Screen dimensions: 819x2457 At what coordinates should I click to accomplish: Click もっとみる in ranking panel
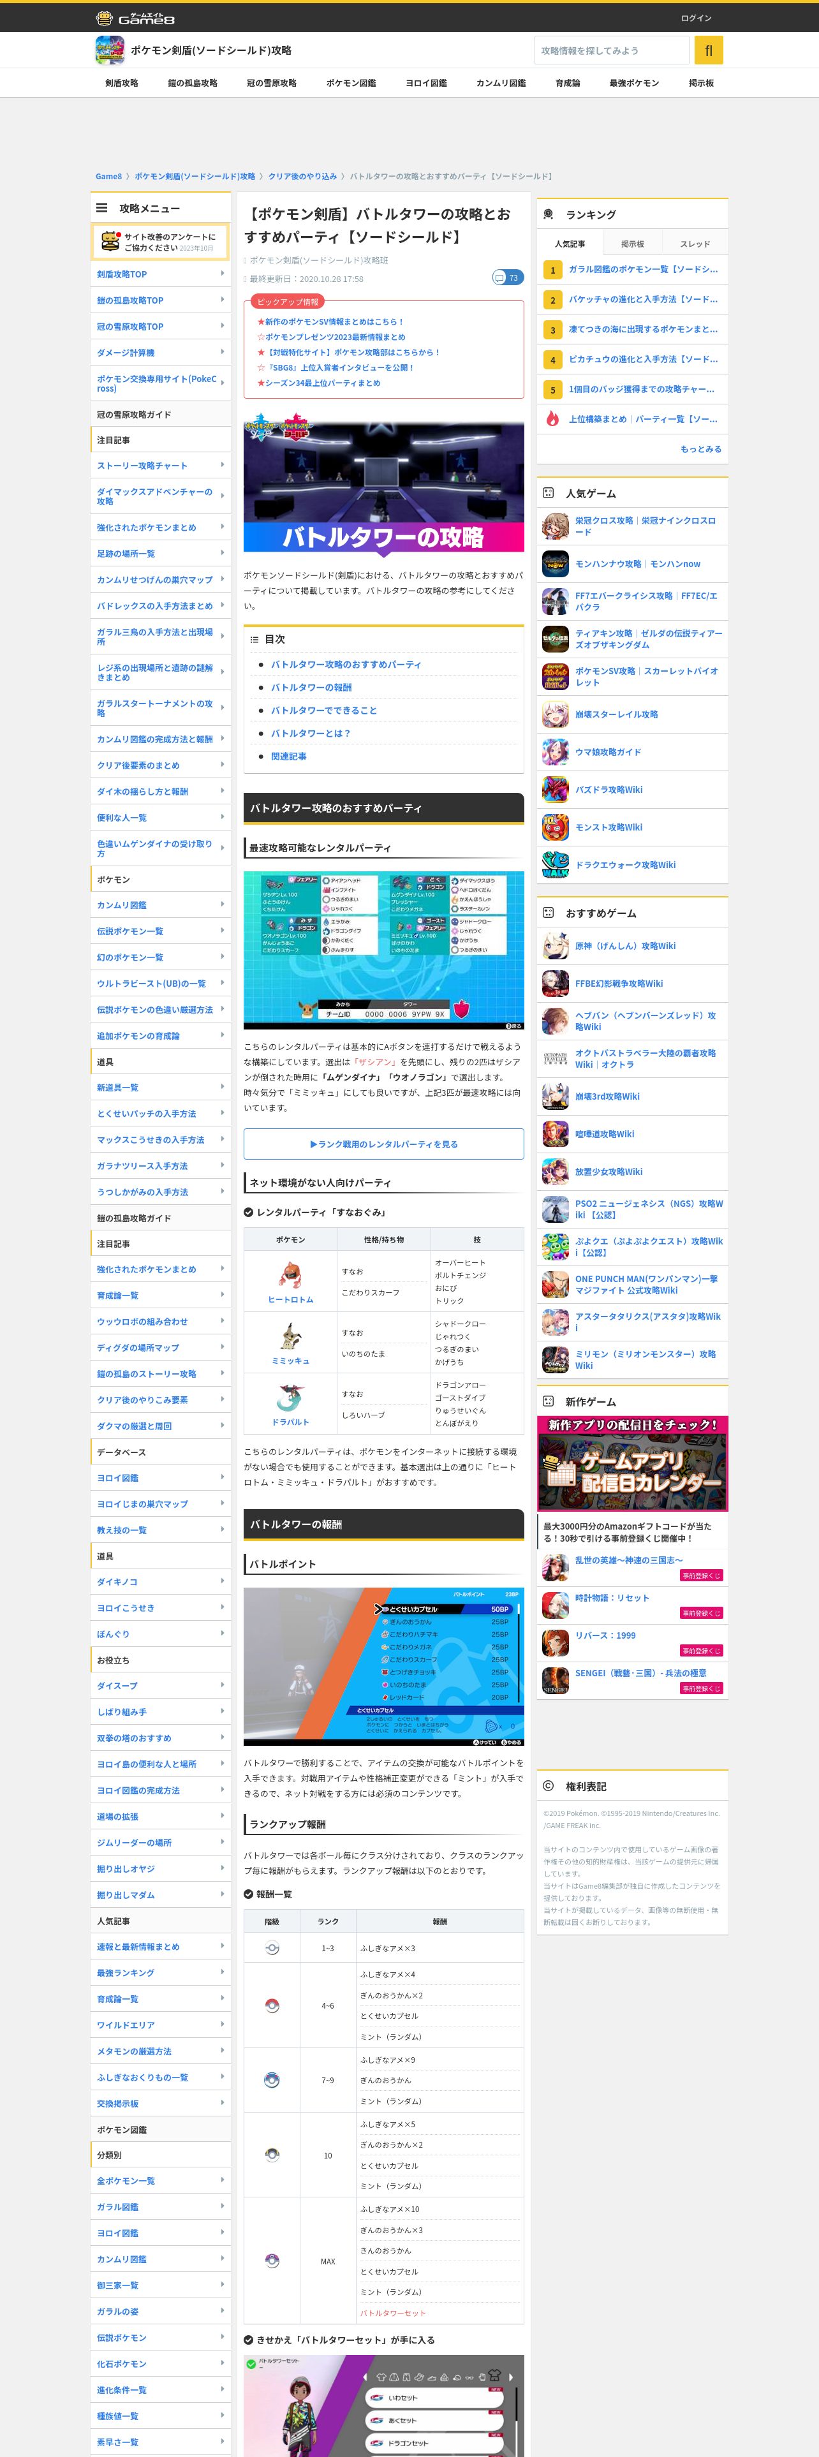[x=701, y=449]
